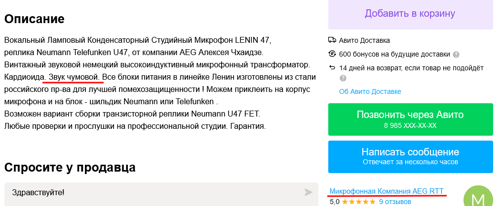Click the five-star seller rating
Image resolution: width=503 pixels, height=206 pixels.
(x=358, y=202)
